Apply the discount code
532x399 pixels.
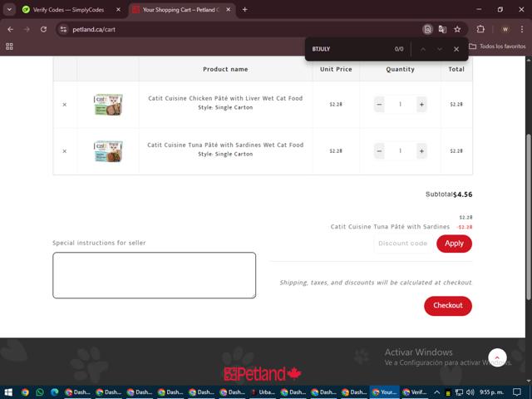point(454,244)
